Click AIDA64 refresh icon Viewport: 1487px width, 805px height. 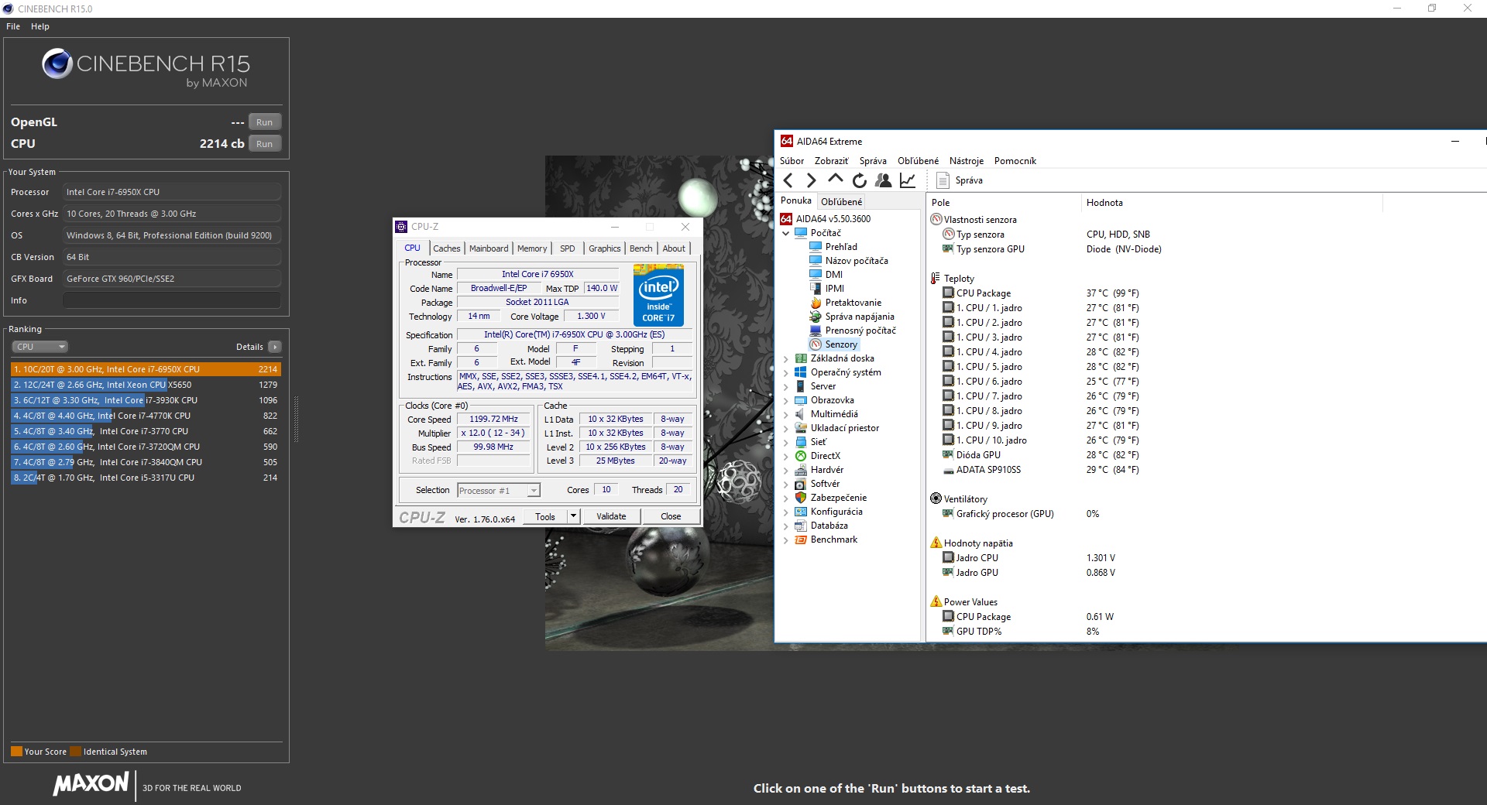click(860, 180)
